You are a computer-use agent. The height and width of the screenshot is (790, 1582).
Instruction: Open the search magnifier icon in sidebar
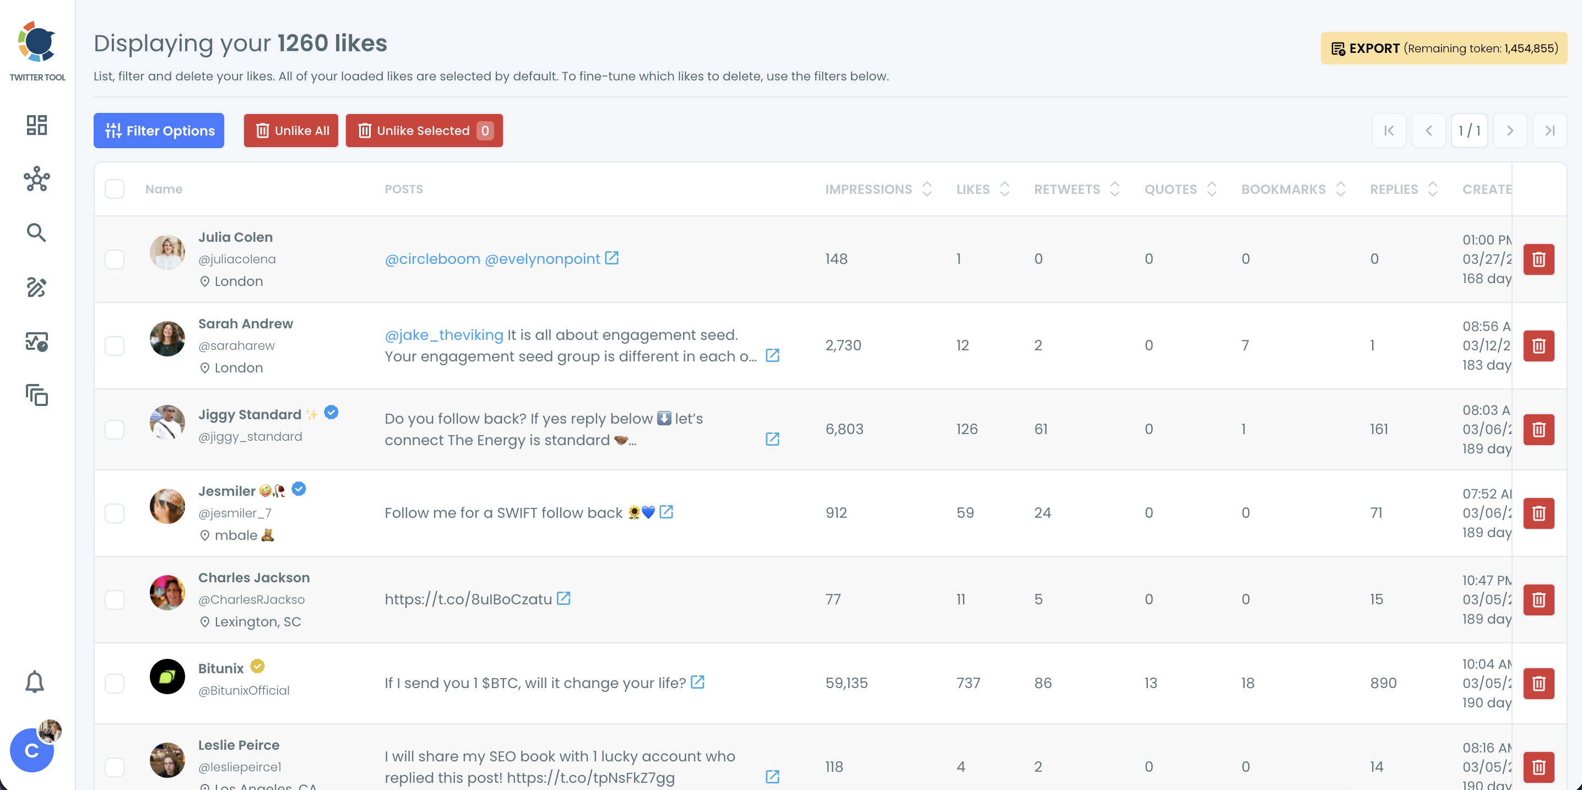click(x=36, y=232)
